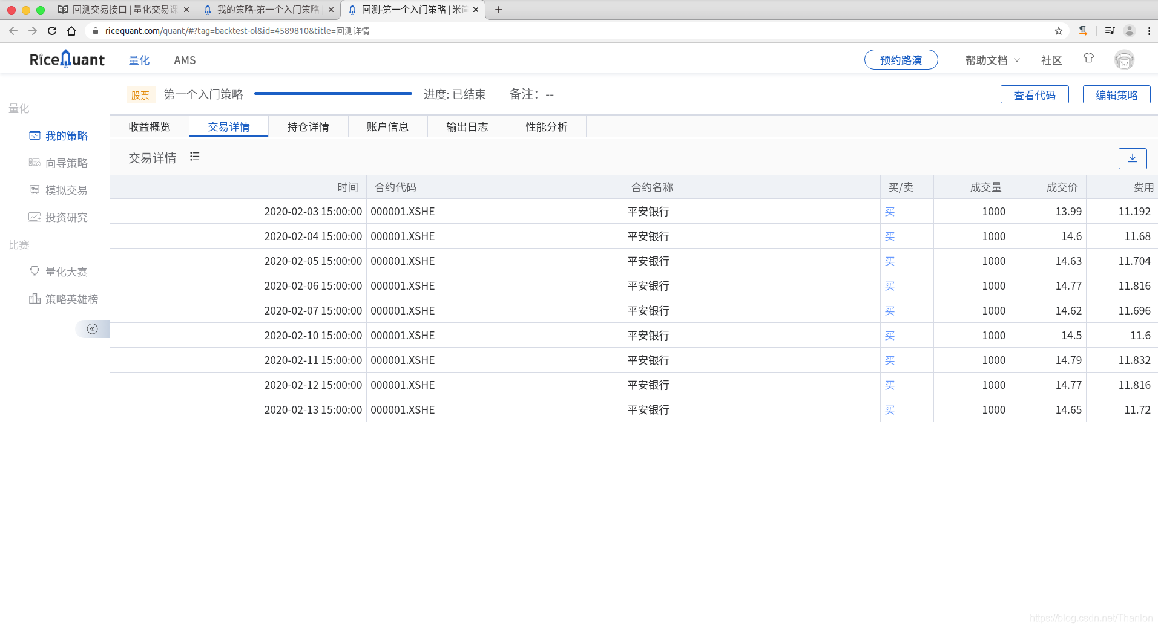Switch to the 收益概览 tab
Viewport: 1158px width, 629px height.
pos(150,126)
